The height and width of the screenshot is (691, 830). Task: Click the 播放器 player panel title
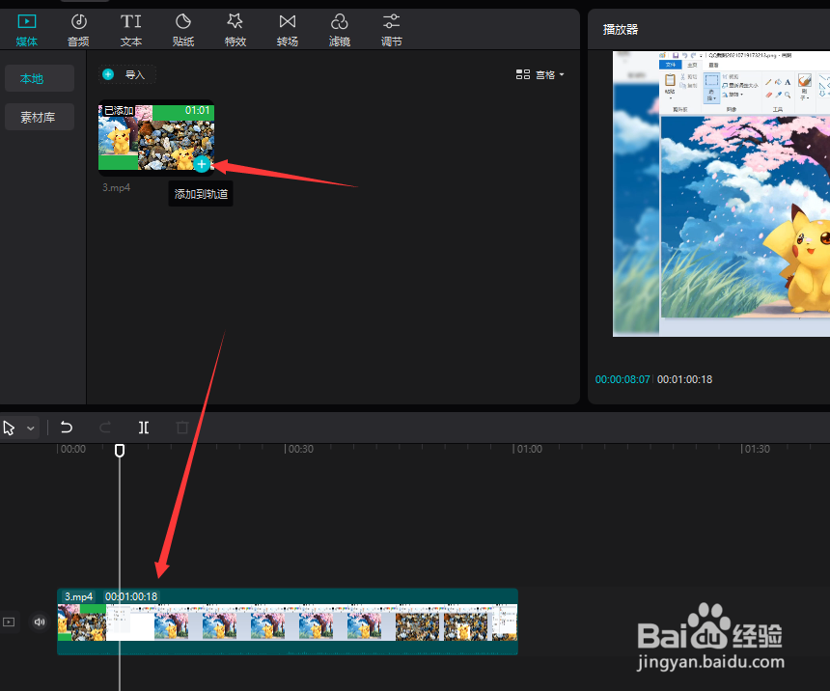[x=621, y=30]
